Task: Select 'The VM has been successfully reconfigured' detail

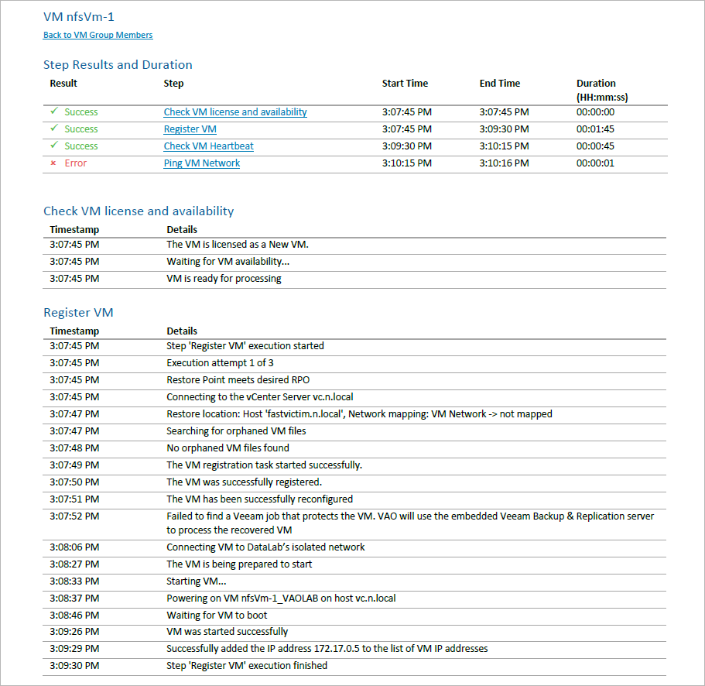Action: (259, 499)
